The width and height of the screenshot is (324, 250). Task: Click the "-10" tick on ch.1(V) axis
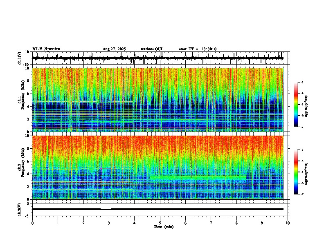[x=27, y=65]
